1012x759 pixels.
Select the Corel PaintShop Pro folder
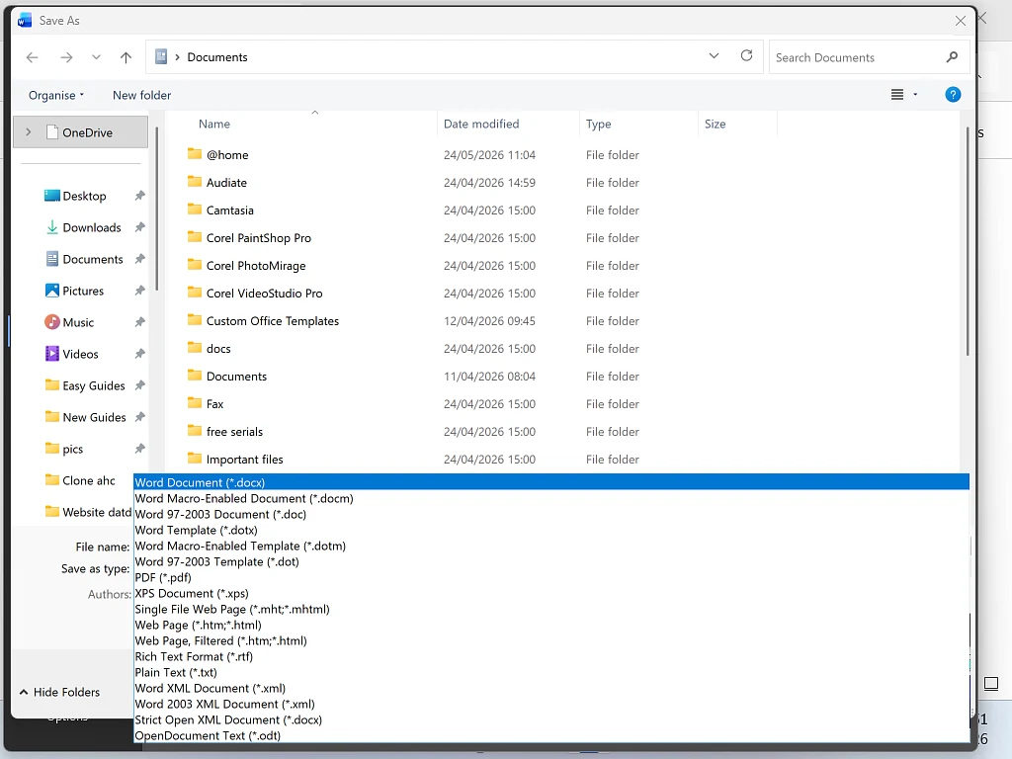(x=258, y=238)
